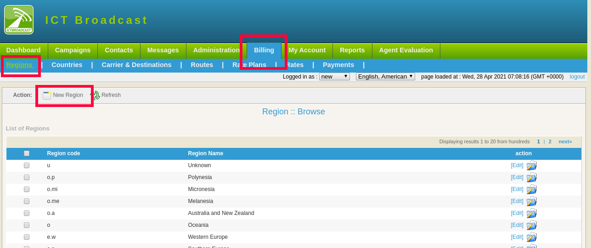Open the My Account tab

307,51
